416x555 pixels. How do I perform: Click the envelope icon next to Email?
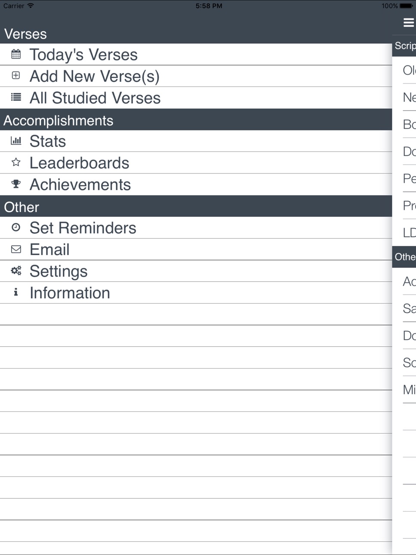(x=16, y=249)
